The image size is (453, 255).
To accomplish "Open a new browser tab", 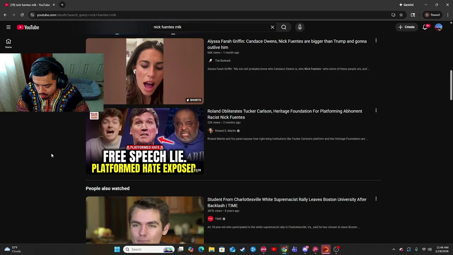I will 62,5.
